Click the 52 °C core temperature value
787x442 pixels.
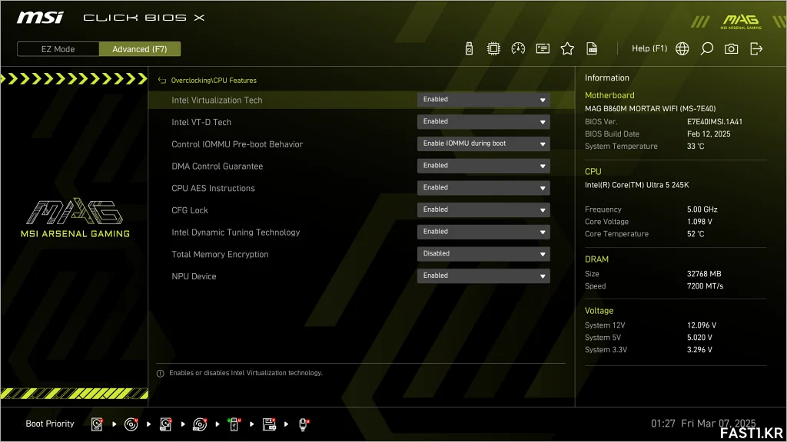pos(695,234)
